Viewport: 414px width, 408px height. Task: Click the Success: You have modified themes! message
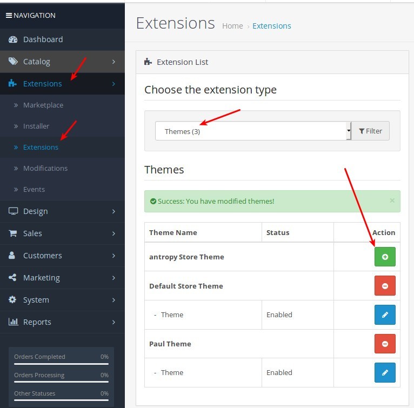tap(216, 201)
